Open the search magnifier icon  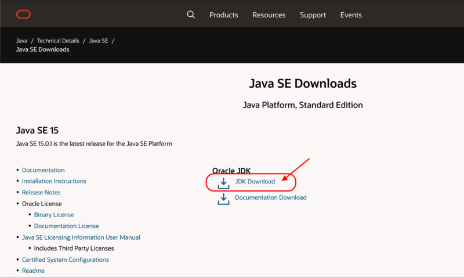(x=191, y=15)
